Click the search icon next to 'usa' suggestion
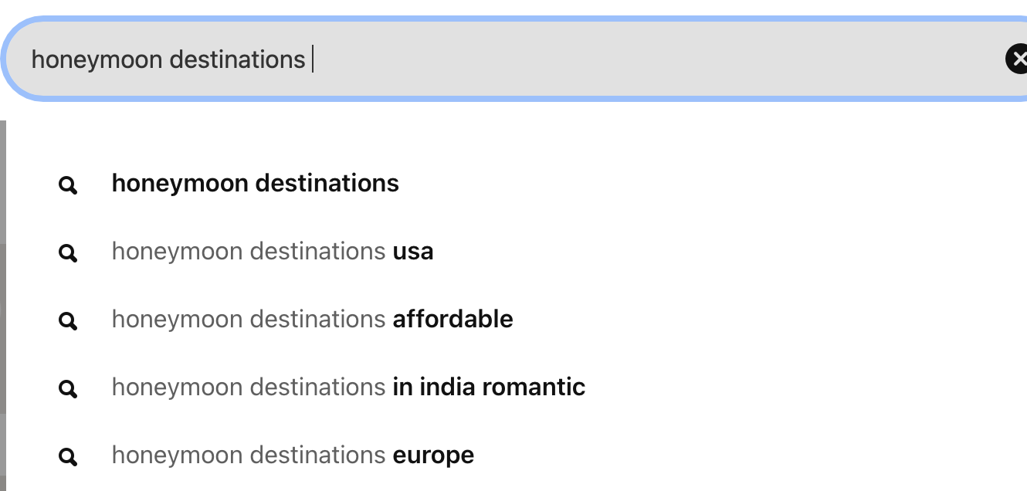 click(68, 252)
